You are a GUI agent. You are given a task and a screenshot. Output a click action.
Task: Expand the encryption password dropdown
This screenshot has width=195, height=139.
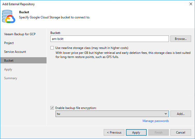click(166, 114)
